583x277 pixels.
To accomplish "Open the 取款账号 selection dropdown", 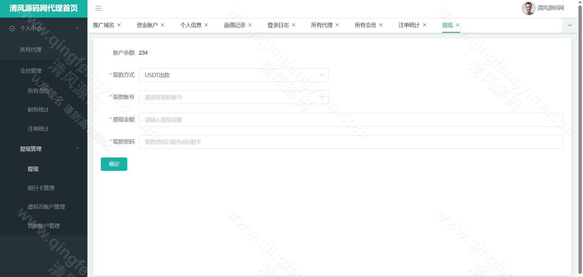I will coord(234,97).
